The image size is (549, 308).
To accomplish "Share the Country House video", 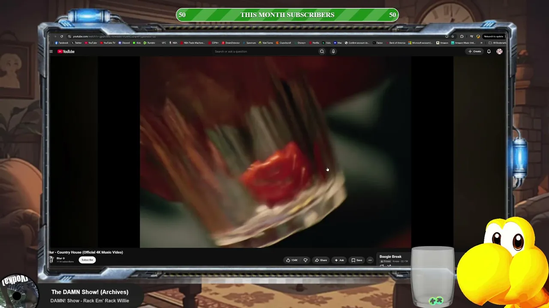I will [321, 260].
